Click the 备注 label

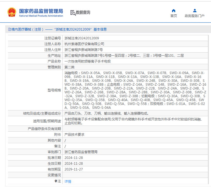click(57, 146)
